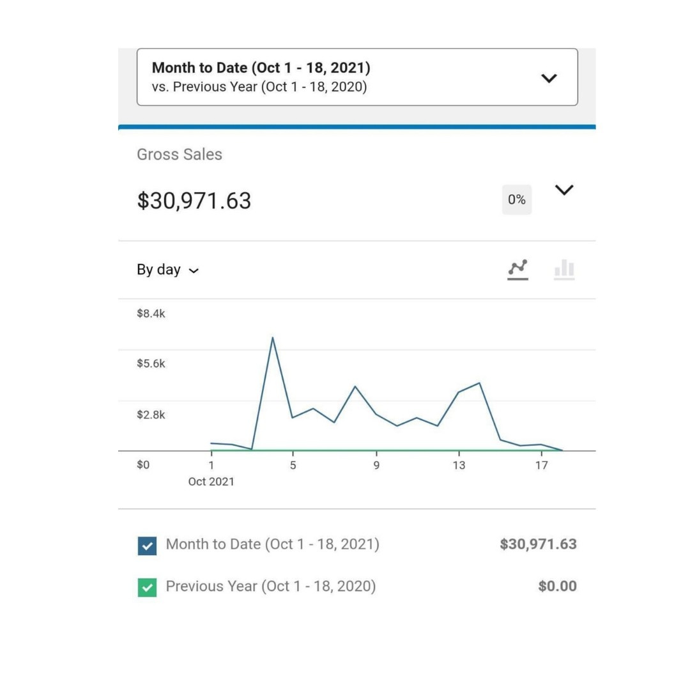Click the Oct 2021 axis label

211,482
